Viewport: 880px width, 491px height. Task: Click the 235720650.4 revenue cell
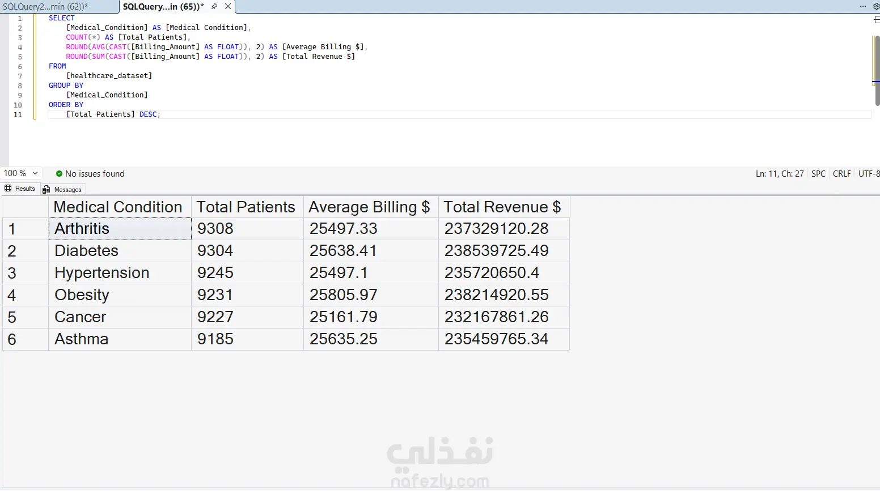[x=504, y=273]
